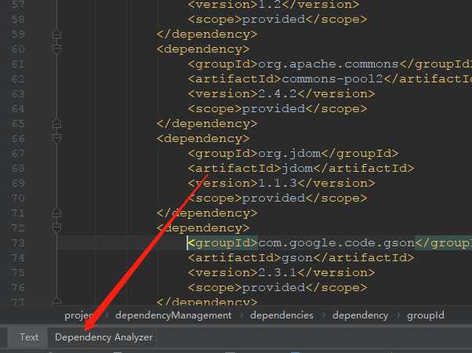Click the org.jdom groupId text
472x353 pixels.
(289, 154)
